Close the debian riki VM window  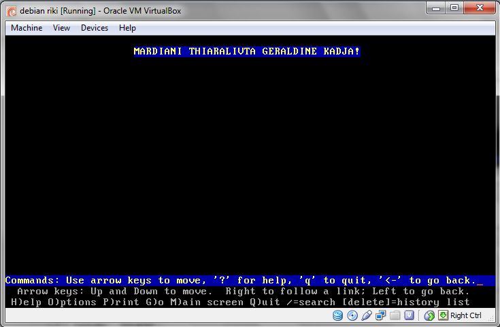pos(480,8)
